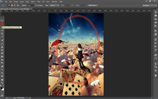158x99 pixels.
Task: Open the Info panel
Action: tap(156, 15)
